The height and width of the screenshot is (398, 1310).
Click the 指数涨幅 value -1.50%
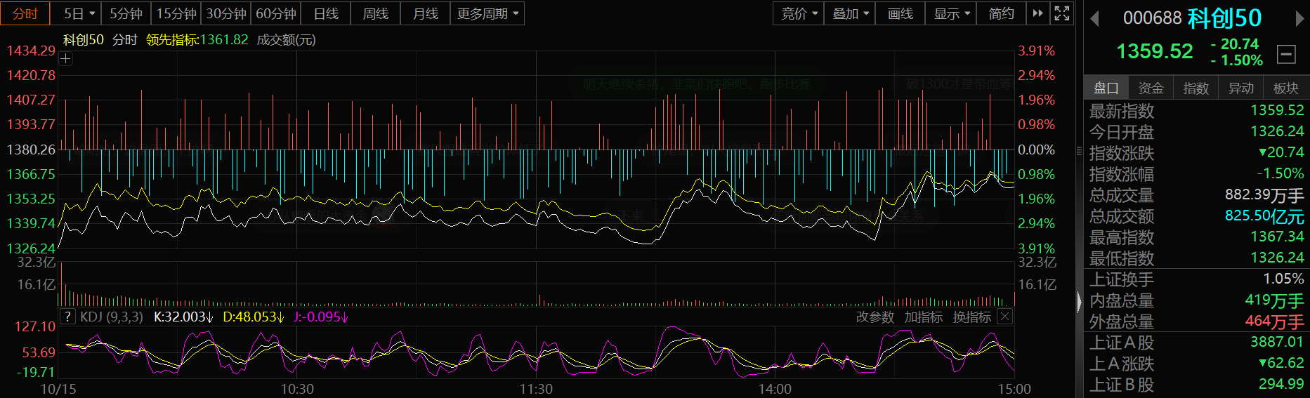(1280, 173)
